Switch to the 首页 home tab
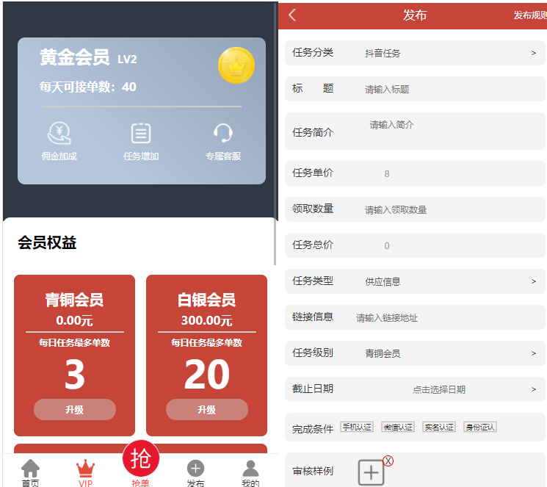This screenshot has height=487, width=547. [30, 472]
